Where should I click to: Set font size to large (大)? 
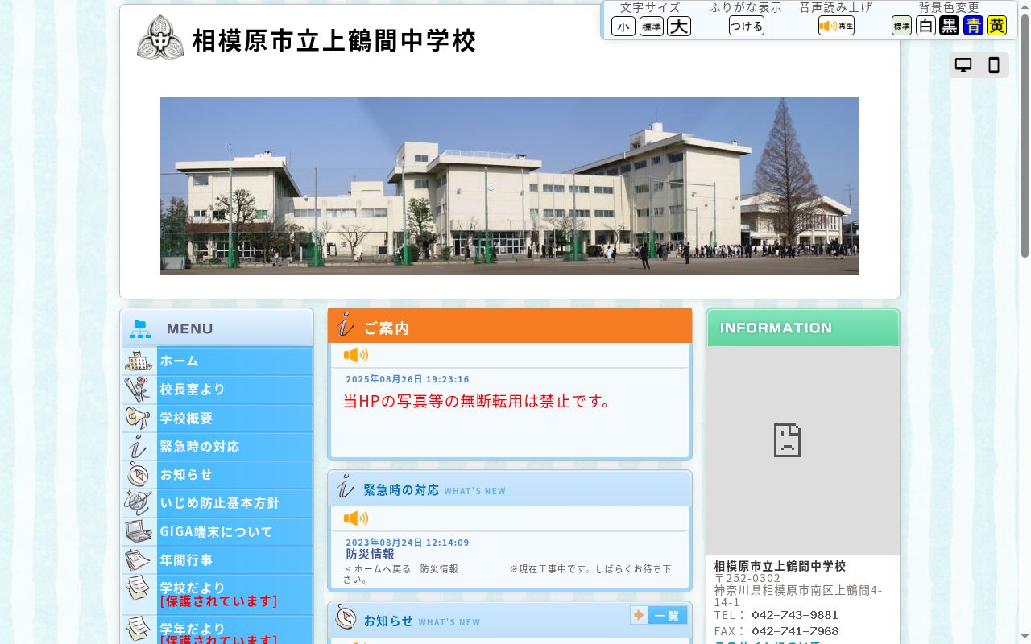679,27
